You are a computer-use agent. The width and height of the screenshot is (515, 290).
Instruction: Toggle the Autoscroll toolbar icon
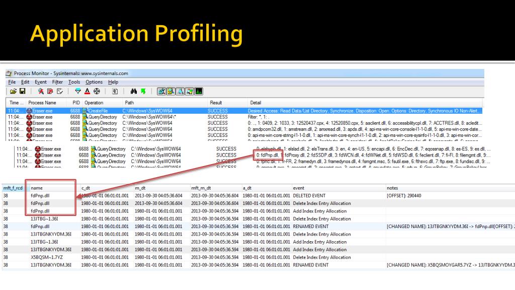coord(50,92)
